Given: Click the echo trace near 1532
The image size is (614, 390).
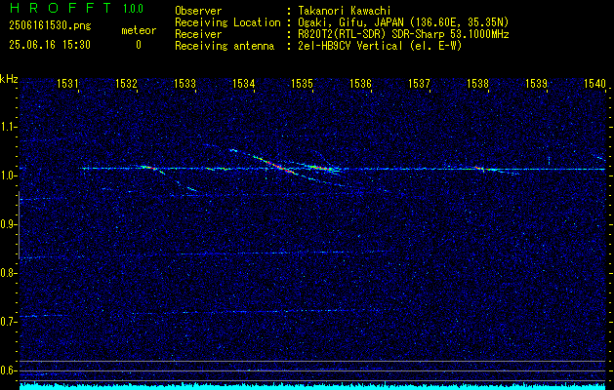Looking at the screenshot, I should [x=150, y=169].
